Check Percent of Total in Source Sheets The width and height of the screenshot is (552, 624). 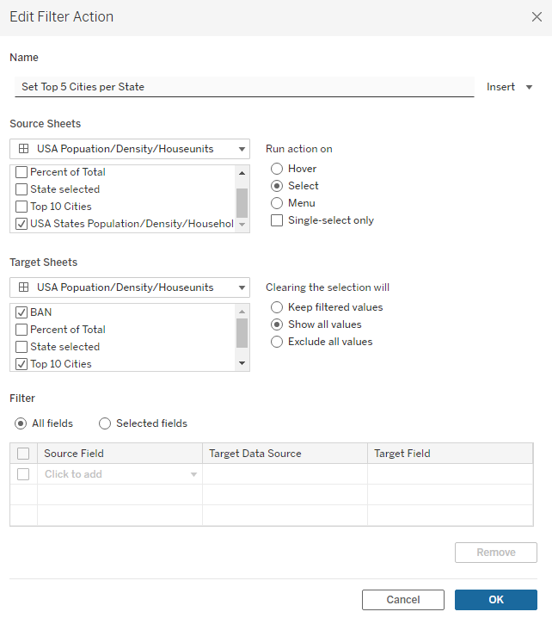(x=21, y=172)
